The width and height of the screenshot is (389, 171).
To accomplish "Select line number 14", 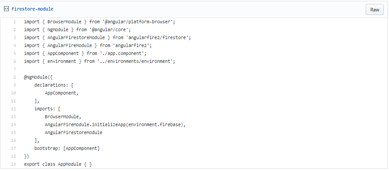I will coord(13,125).
